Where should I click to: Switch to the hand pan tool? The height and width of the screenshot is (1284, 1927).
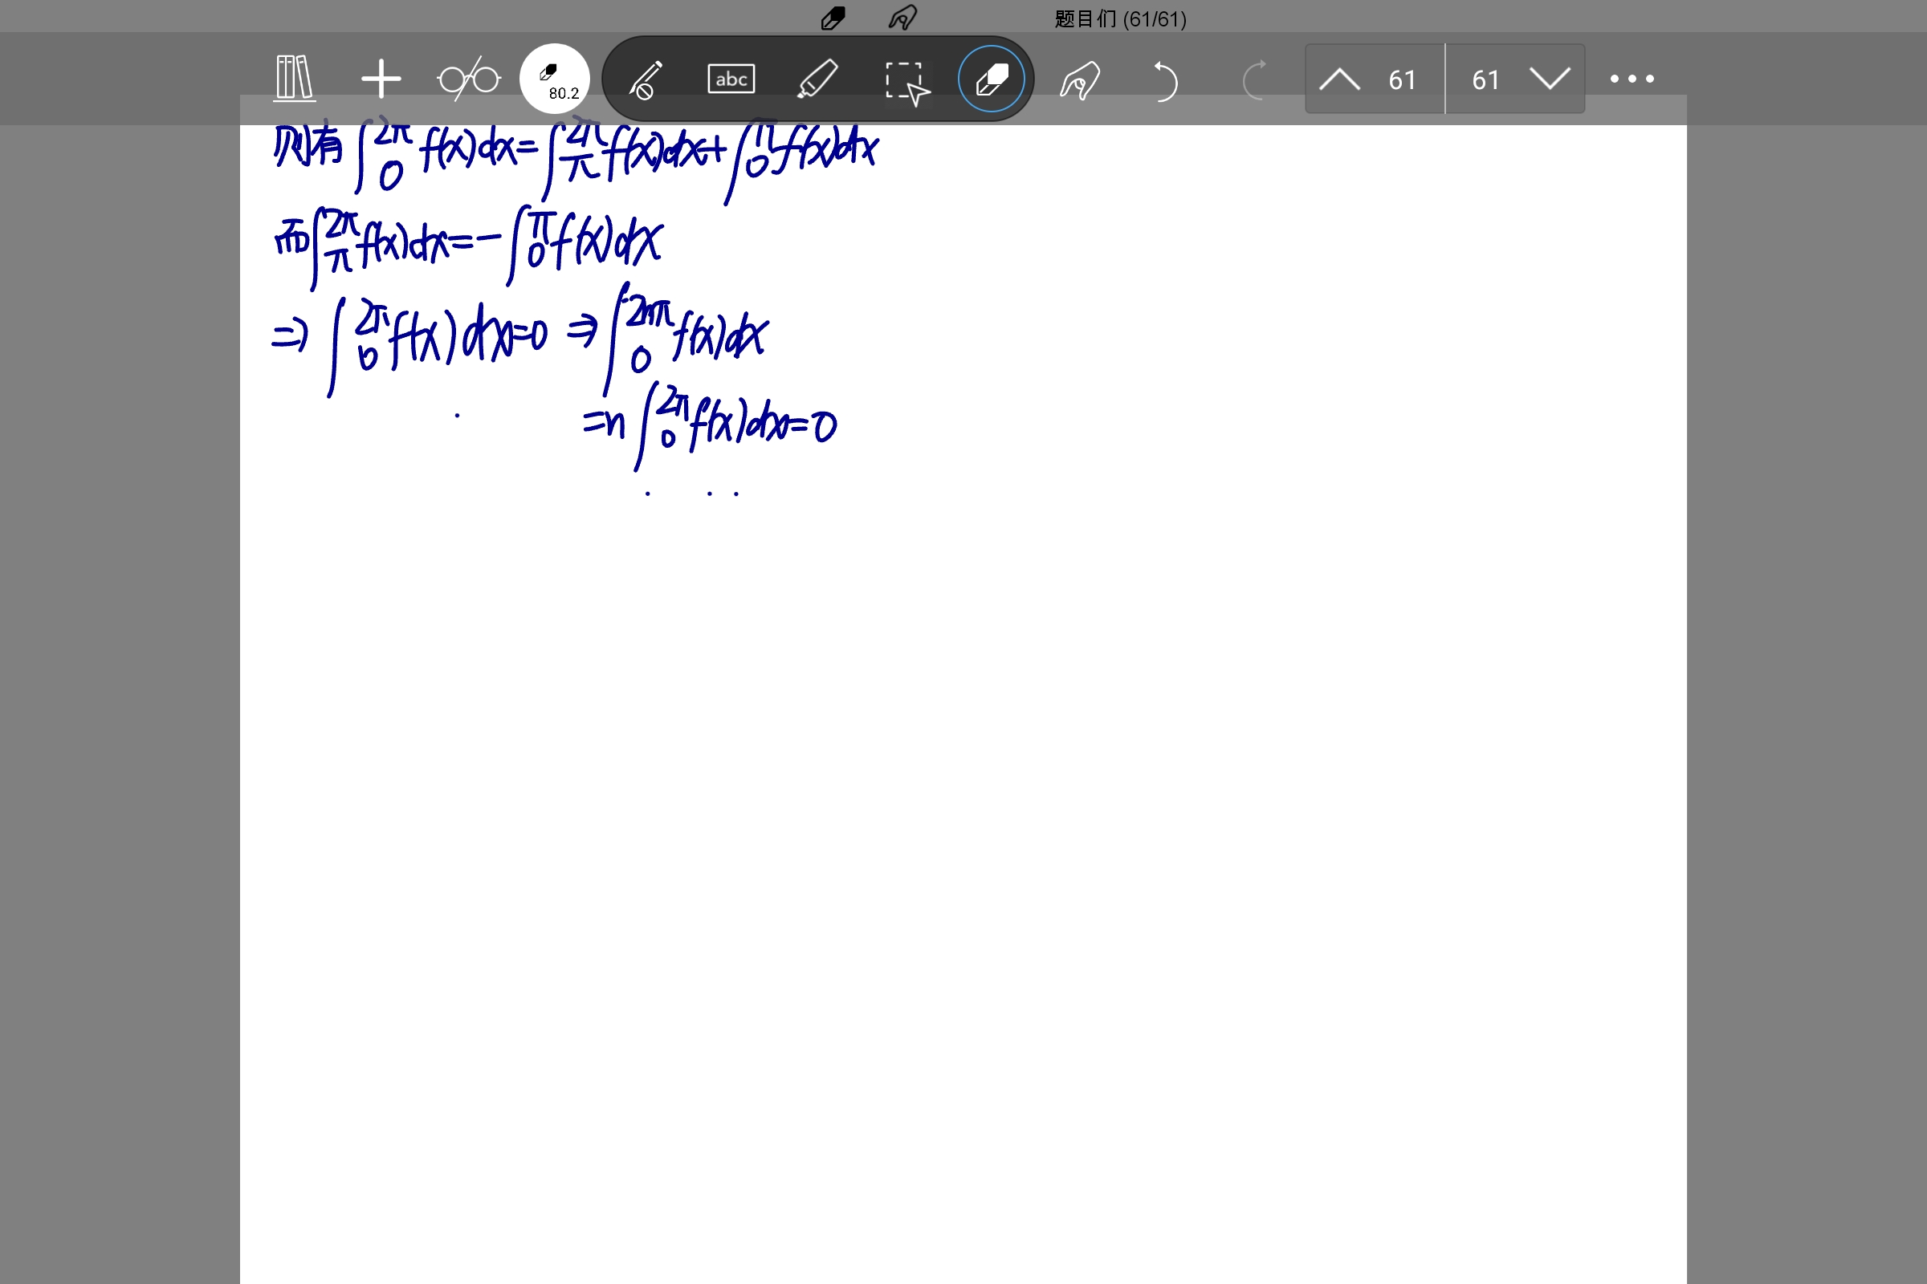tap(1079, 81)
